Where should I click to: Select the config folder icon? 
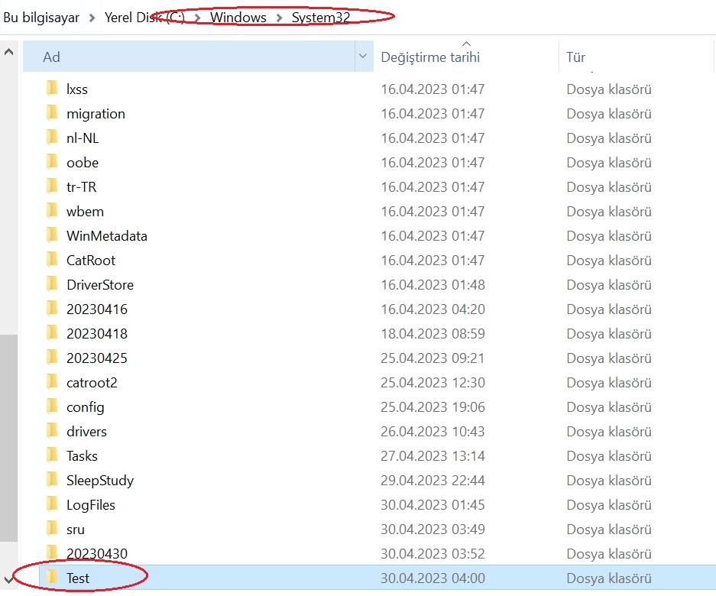click(52, 407)
